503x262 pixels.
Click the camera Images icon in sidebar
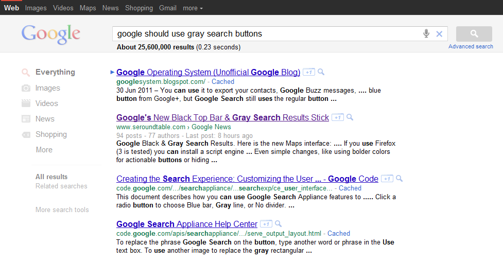(x=26, y=88)
